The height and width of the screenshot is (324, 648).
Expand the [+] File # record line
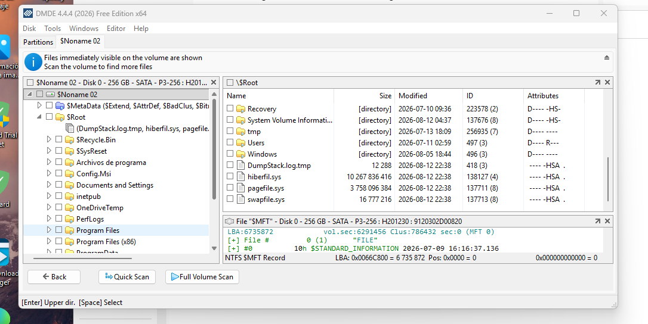pyautogui.click(x=233, y=240)
